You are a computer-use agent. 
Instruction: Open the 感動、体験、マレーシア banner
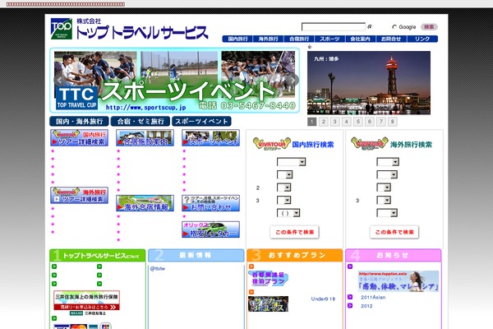tap(399, 281)
